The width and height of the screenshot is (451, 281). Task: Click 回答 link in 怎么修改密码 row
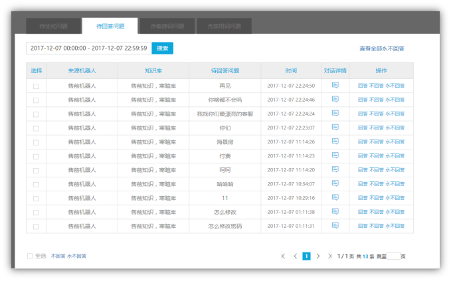click(363, 226)
